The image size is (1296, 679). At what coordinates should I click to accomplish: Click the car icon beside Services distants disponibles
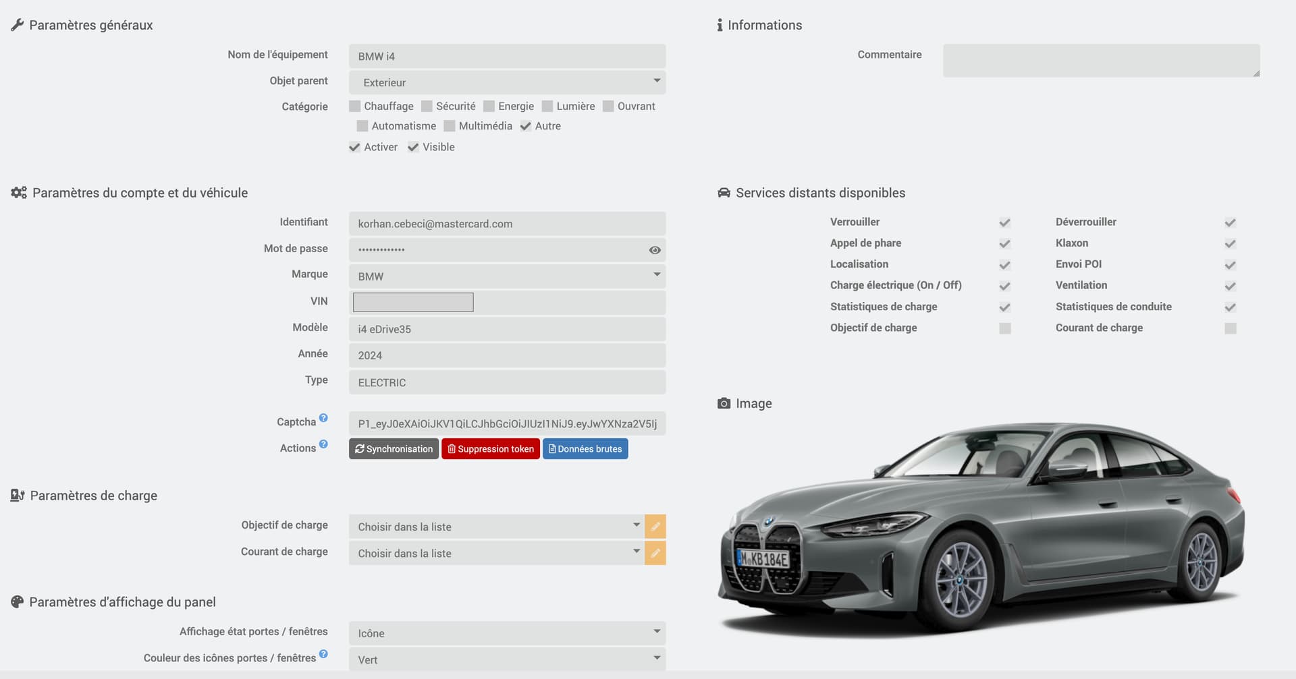(724, 193)
